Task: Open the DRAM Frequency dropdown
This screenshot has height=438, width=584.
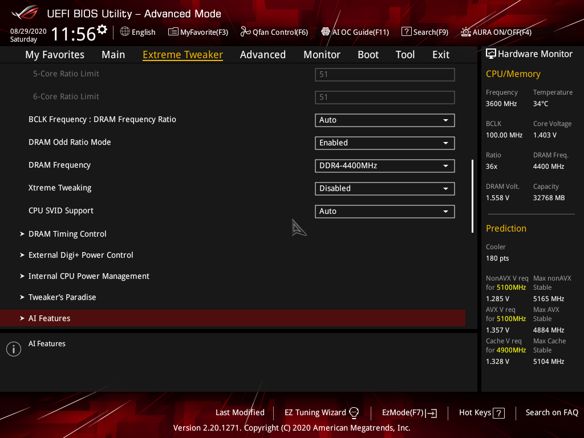Action: coord(385,166)
